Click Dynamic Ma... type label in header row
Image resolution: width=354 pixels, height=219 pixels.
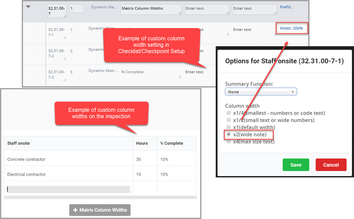pos(104,7)
